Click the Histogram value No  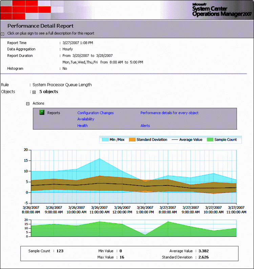coord(65,68)
